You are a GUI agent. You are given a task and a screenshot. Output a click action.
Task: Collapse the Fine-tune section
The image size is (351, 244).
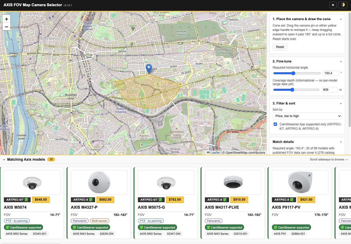coord(341,61)
